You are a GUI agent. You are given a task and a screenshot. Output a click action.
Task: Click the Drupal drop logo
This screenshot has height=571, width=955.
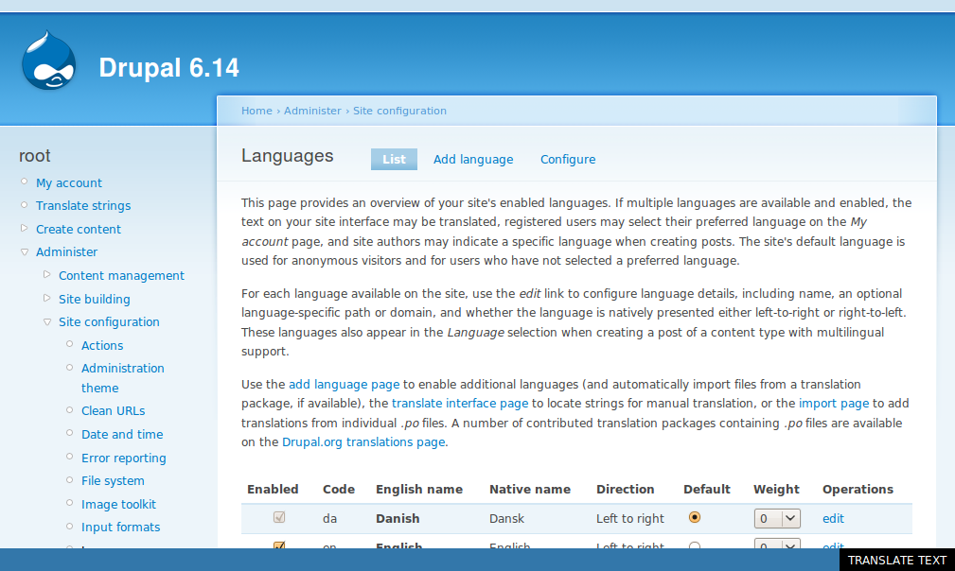48,61
